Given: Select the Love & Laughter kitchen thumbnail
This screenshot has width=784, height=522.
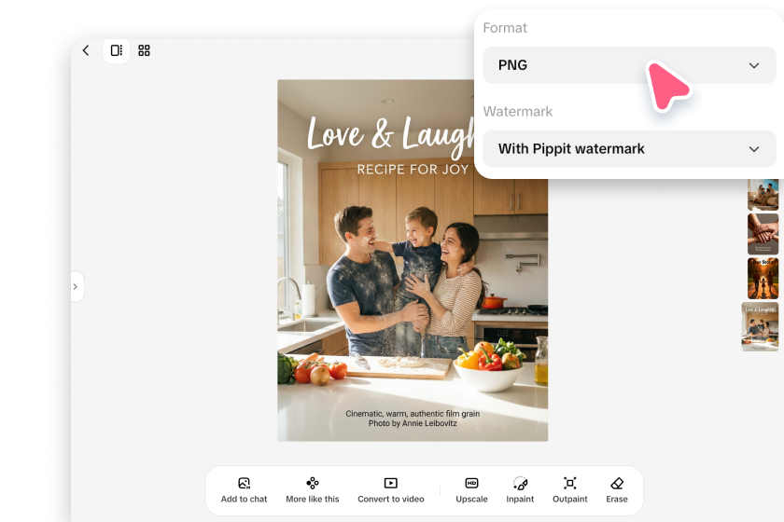Looking at the screenshot, I should (760, 326).
